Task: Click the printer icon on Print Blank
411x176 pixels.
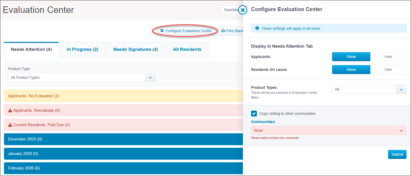Action: tap(223, 31)
